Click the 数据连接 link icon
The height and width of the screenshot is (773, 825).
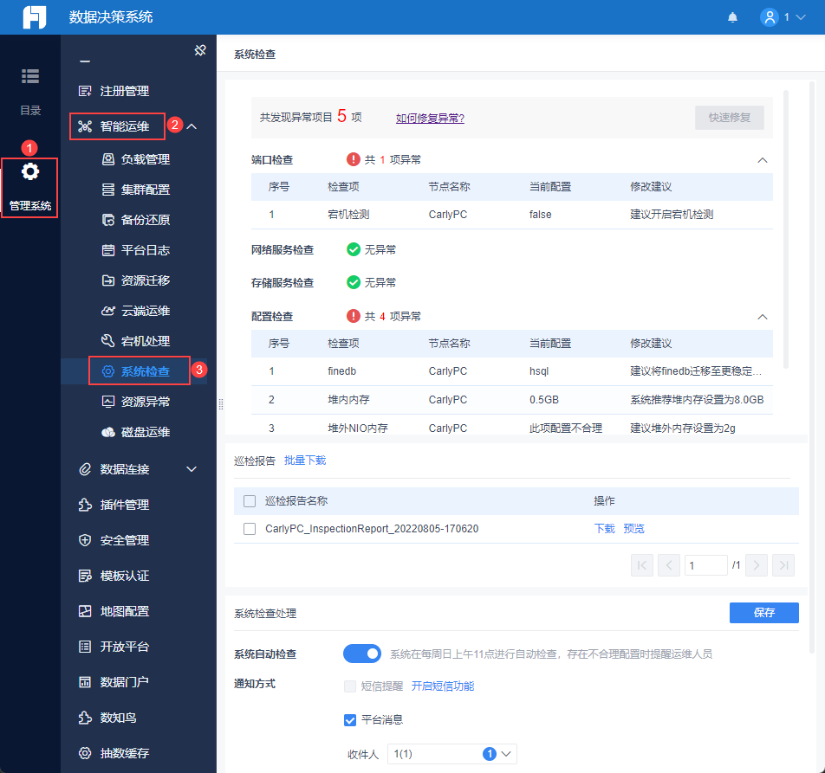coord(85,469)
